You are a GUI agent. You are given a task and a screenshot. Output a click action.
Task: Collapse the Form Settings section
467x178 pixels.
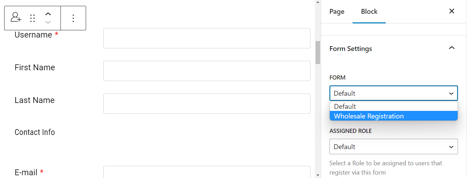(x=451, y=48)
